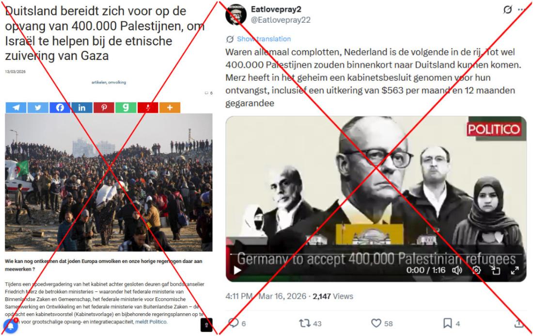Mute the video volume
Image resolution: width=533 pixels, height=336 pixels.
[457, 271]
